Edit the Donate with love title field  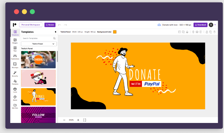177,25
